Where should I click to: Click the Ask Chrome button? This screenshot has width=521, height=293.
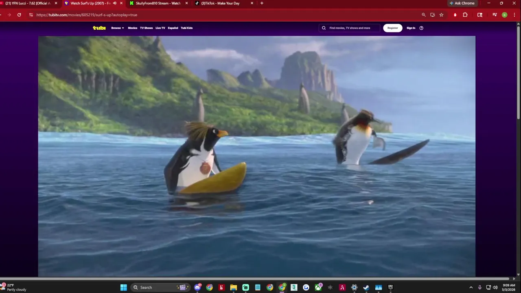click(x=462, y=3)
